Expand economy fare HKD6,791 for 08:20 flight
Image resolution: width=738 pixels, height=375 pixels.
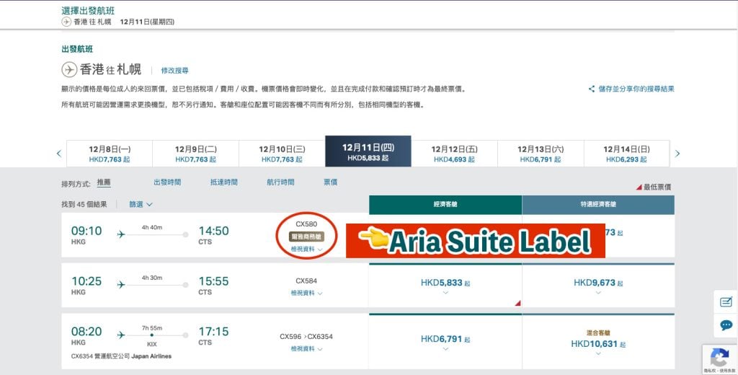tap(445, 340)
